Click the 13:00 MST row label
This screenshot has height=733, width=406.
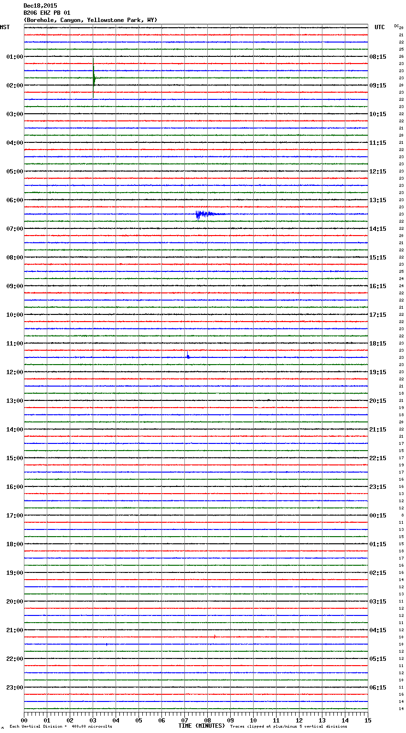coord(15,401)
